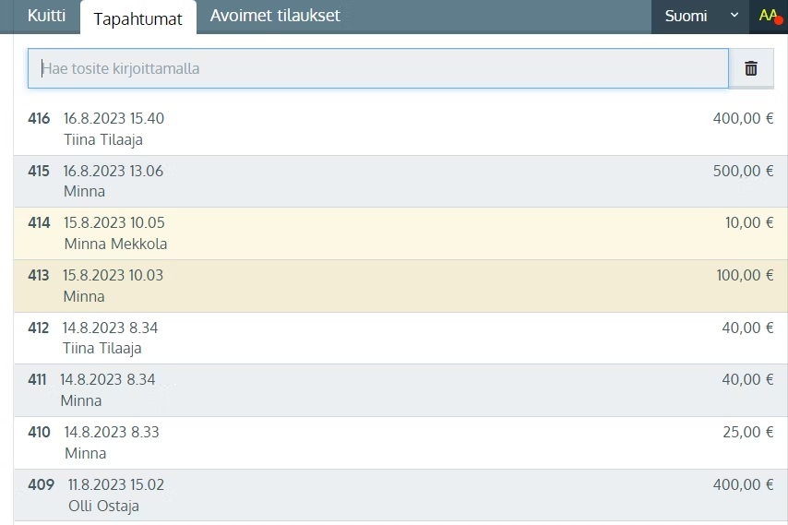
Task: Click date 14.8.2023 8.33
Action: [x=112, y=432]
